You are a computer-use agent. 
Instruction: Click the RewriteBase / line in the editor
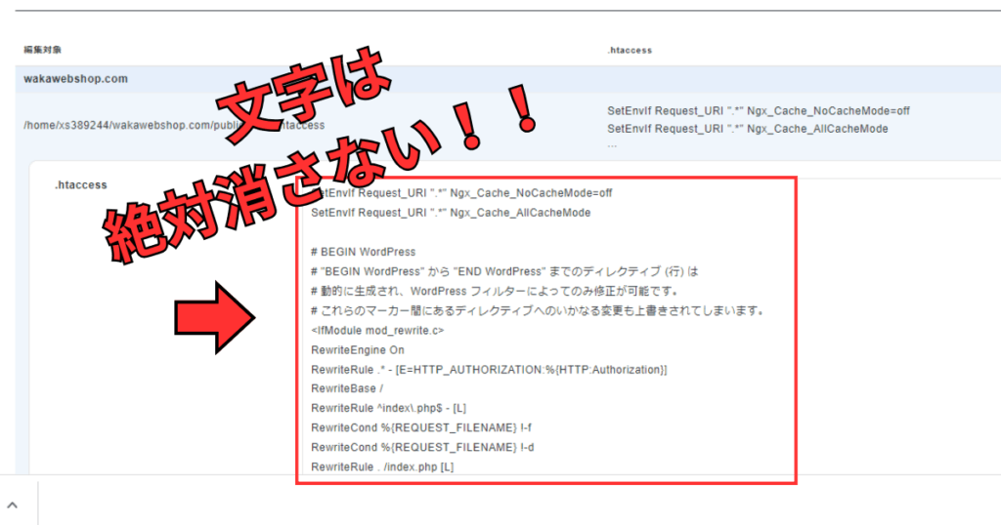pos(342,387)
